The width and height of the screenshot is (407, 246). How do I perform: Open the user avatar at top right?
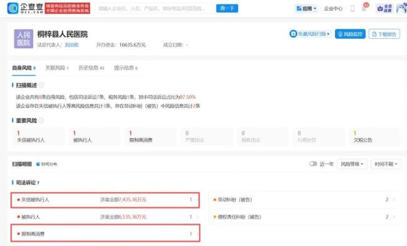click(401, 8)
